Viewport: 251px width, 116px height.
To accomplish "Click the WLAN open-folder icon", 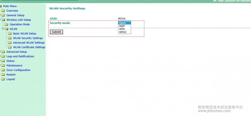I will [6, 29].
